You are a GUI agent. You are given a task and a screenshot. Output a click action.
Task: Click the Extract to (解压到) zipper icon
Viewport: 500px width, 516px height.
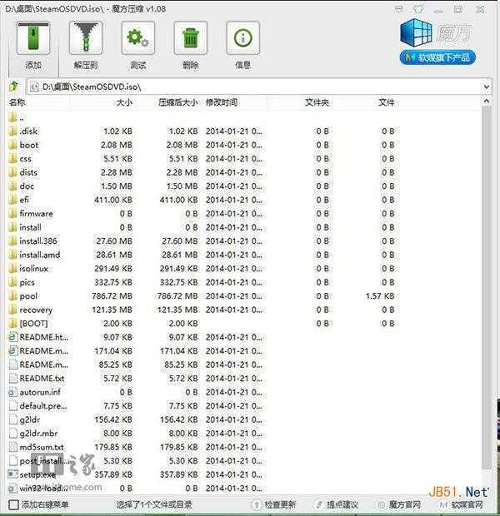[x=85, y=38]
